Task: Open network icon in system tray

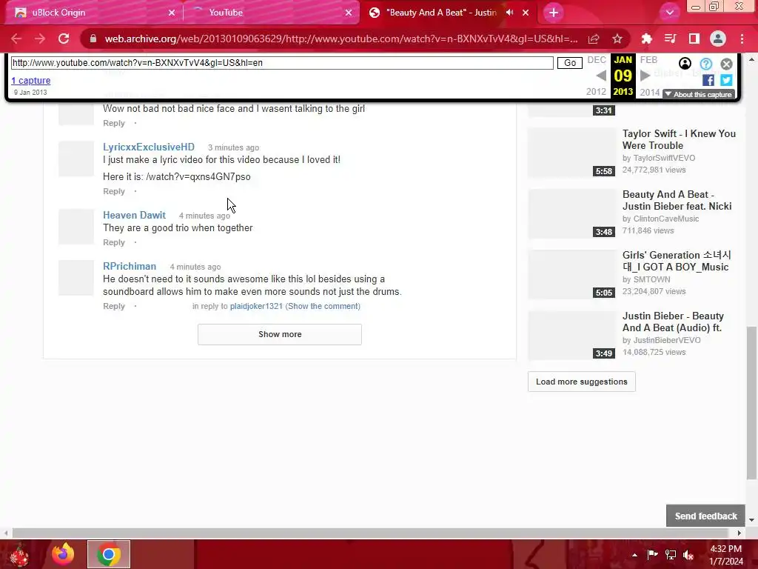Action: pos(671,555)
